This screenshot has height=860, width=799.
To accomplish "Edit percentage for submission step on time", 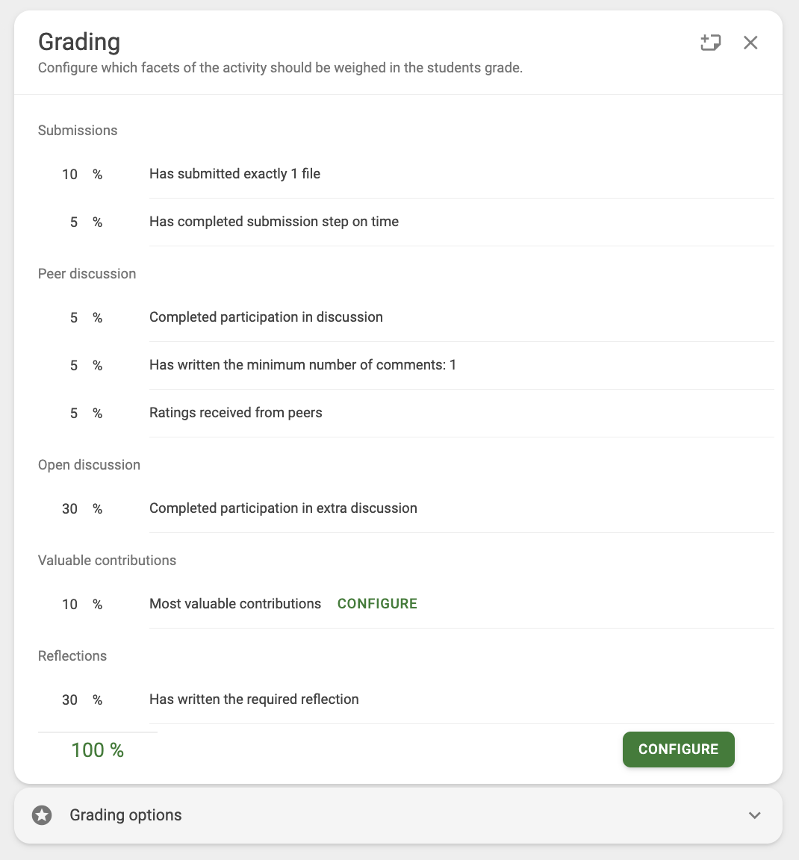I will 69,222.
